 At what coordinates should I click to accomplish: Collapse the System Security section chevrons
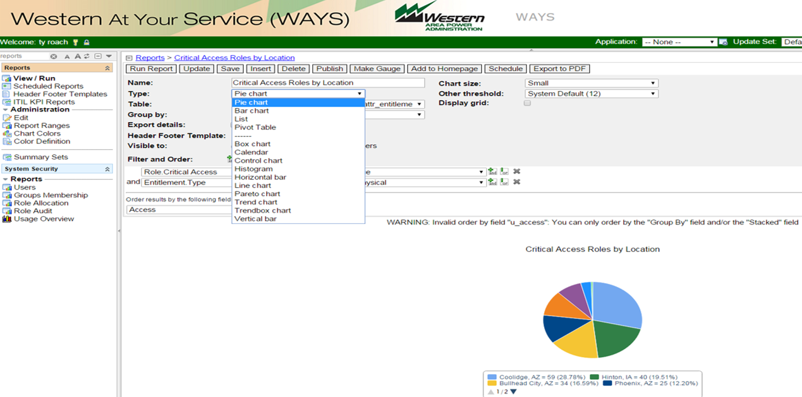(107, 169)
